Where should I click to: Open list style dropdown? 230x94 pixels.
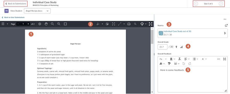pos(195,59)
